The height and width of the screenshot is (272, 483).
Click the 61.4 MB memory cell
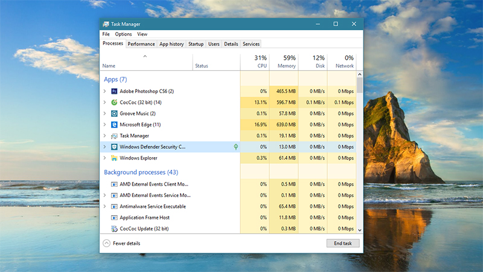[x=284, y=158]
